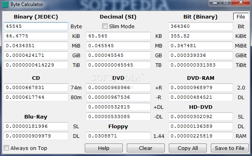Click the Binary (JEDEC) heading

[36, 17]
